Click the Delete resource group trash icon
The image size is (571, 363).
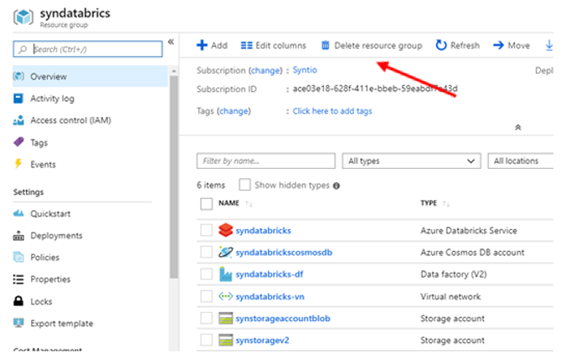325,45
